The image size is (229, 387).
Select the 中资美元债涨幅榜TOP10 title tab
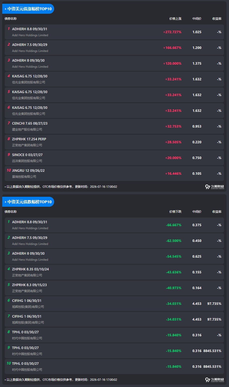pyautogui.click(x=28, y=9)
